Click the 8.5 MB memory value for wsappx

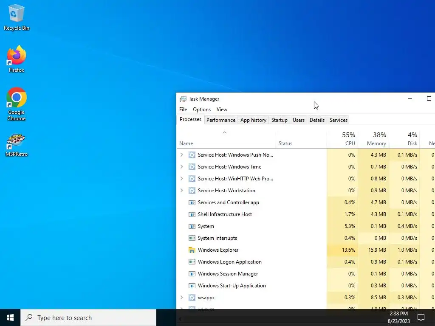379,298
